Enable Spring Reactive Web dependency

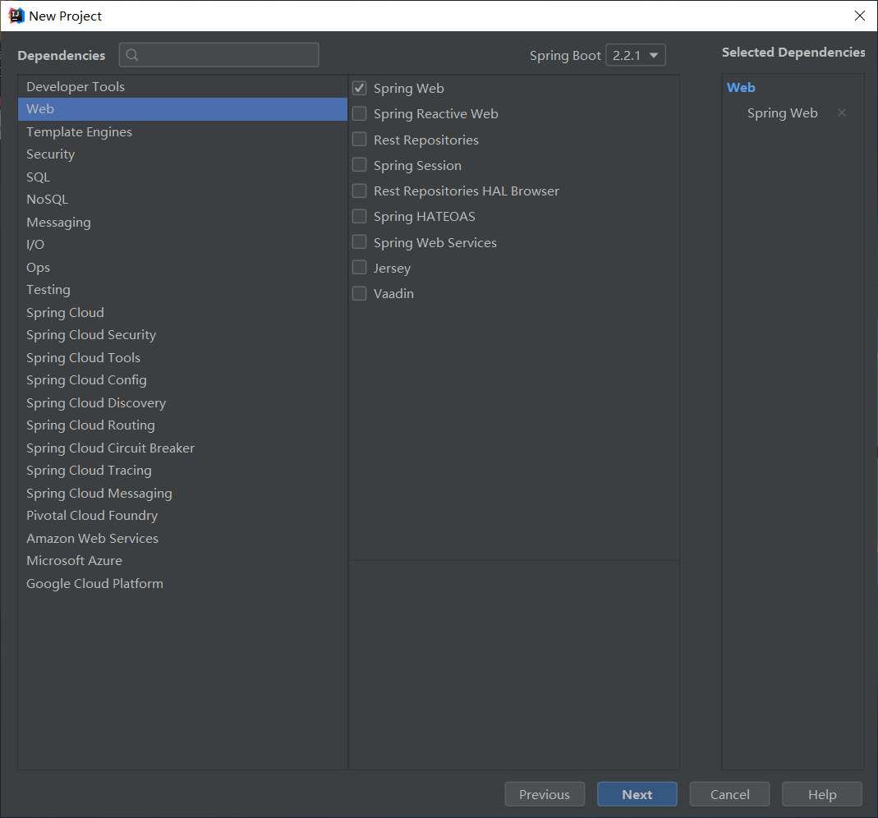point(359,113)
